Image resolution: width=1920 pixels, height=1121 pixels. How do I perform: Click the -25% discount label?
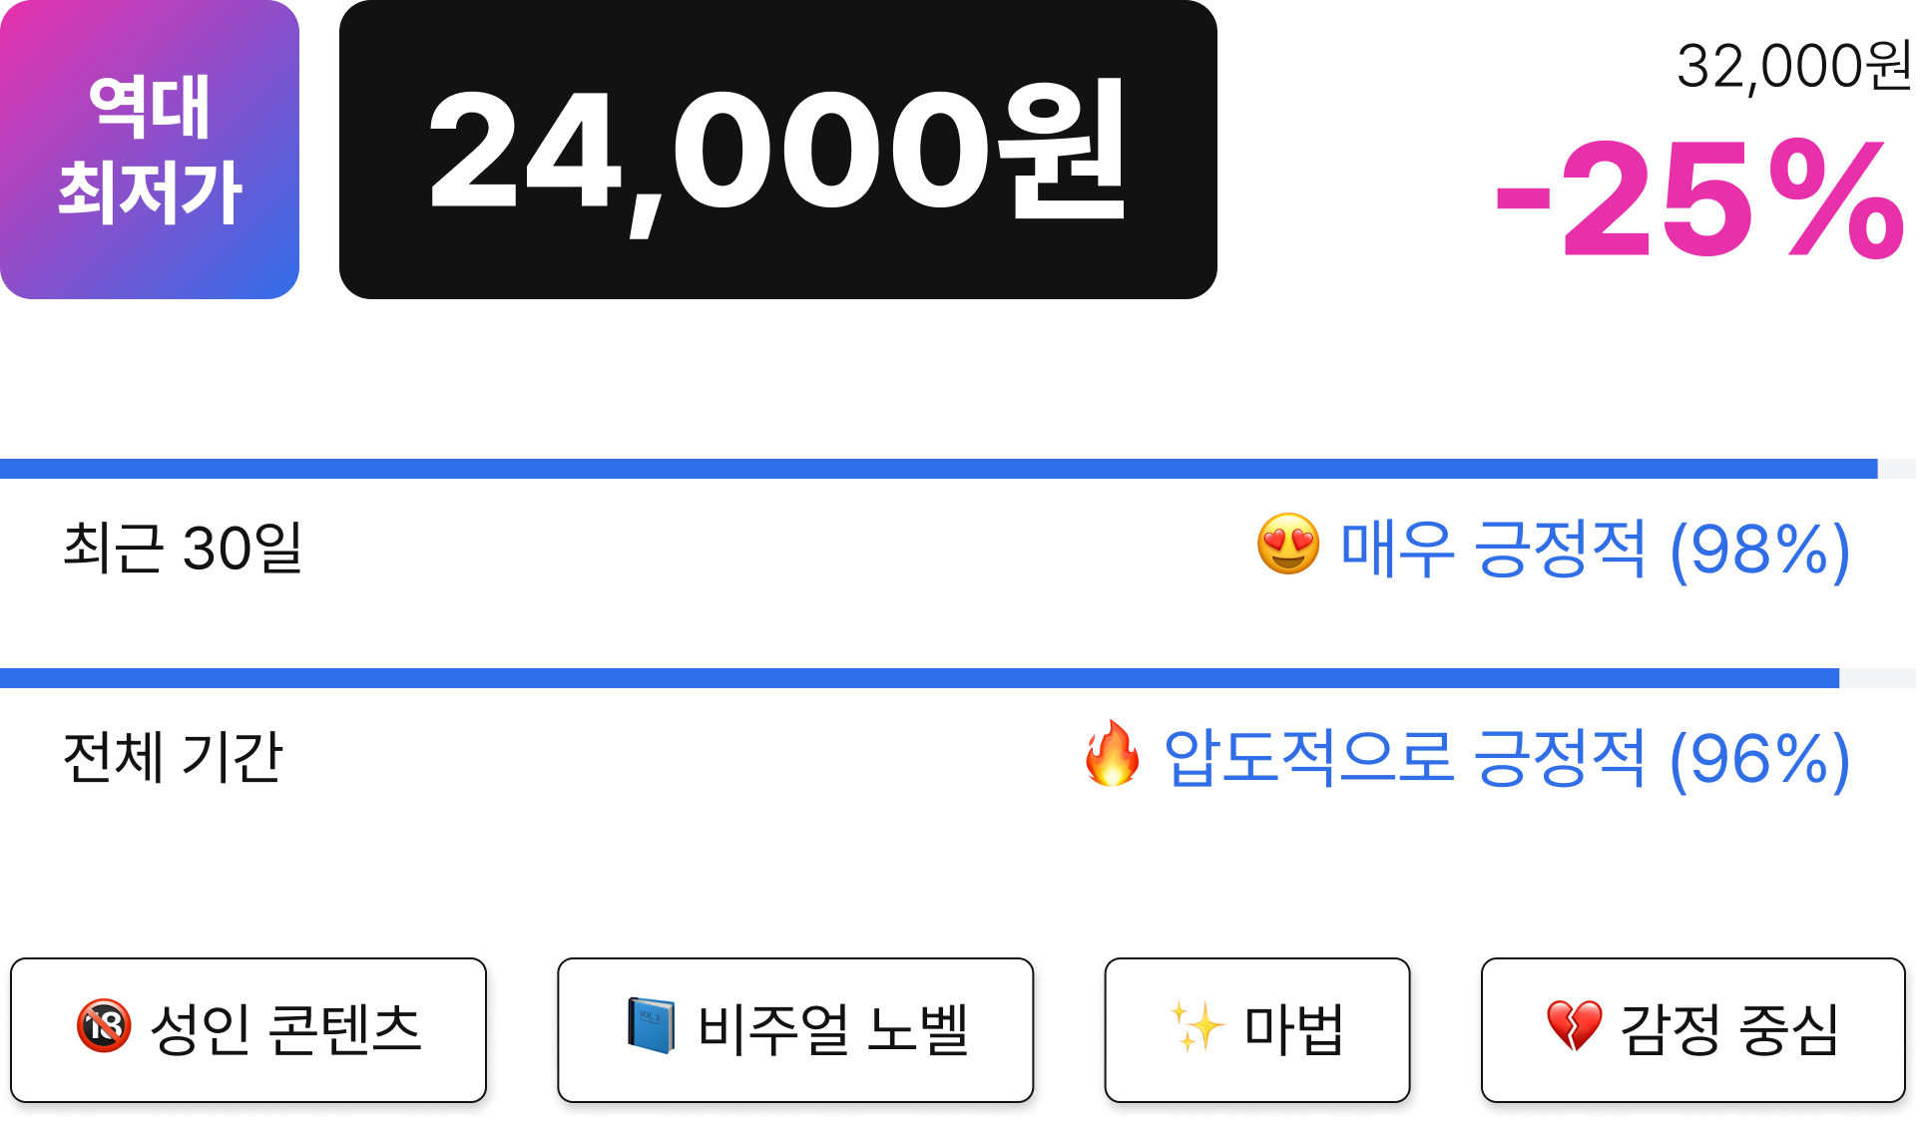pyautogui.click(x=1701, y=199)
